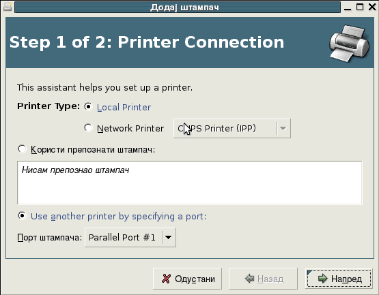Click the red X icon on Одустани
Screen dimensions: 379x295
click(167, 279)
